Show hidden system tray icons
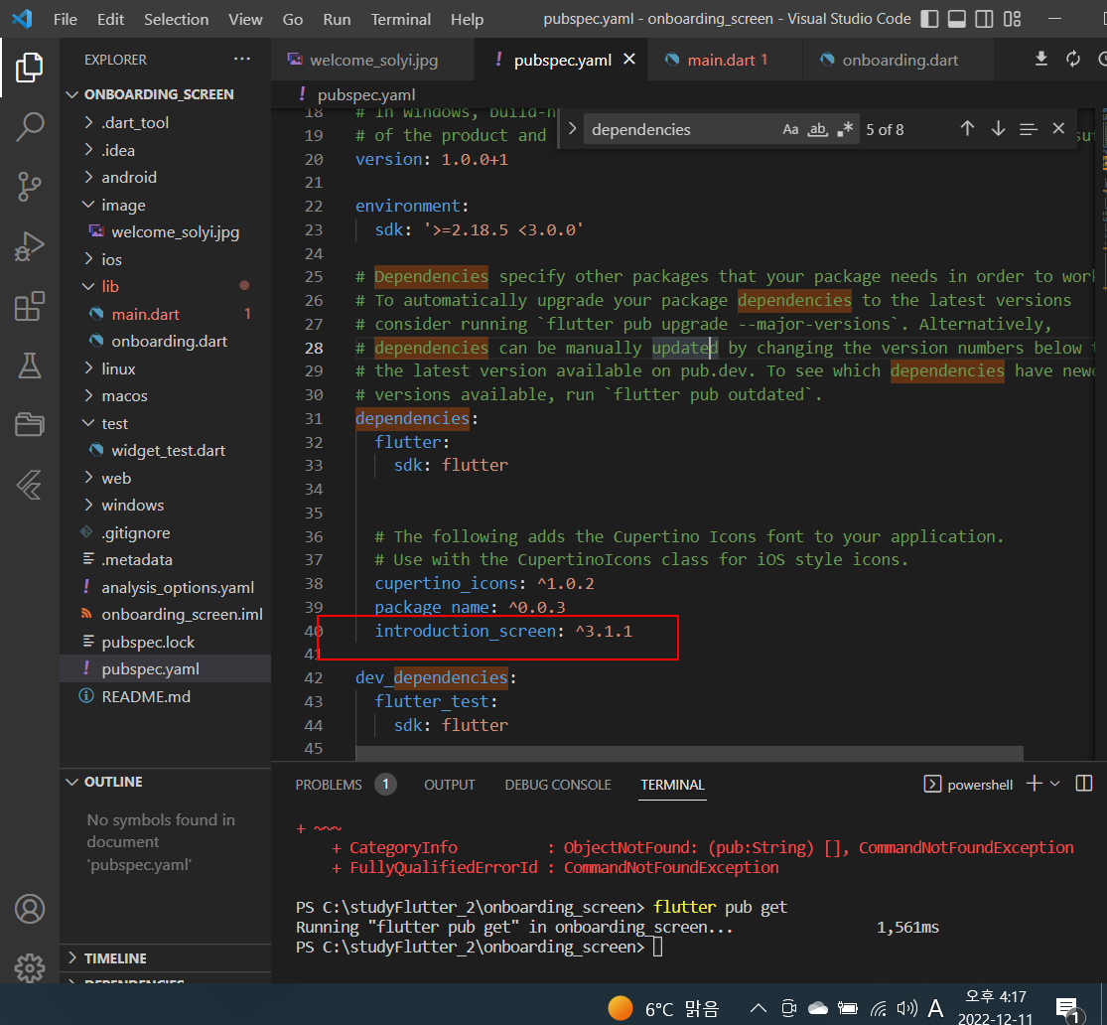The image size is (1107, 1025). point(759,1008)
